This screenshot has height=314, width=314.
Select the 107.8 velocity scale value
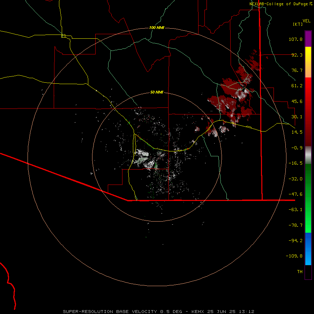coord(296,39)
